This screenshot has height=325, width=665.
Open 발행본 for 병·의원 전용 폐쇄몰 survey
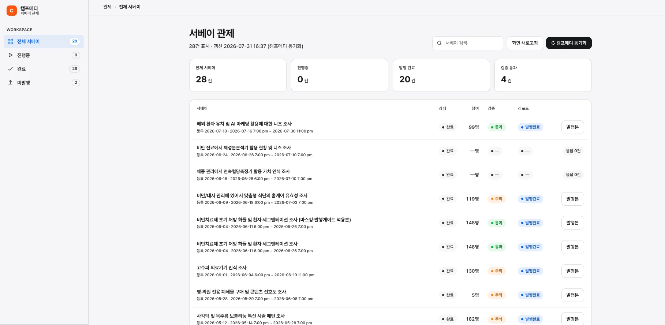coord(572,295)
